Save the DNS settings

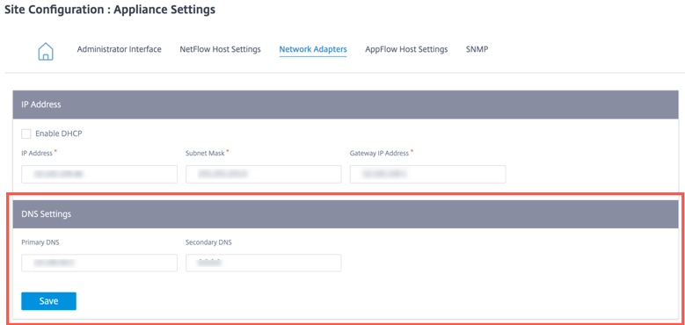click(49, 301)
